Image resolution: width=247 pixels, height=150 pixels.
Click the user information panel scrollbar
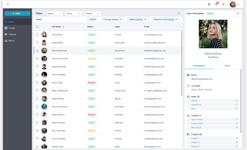[x=241, y=101]
